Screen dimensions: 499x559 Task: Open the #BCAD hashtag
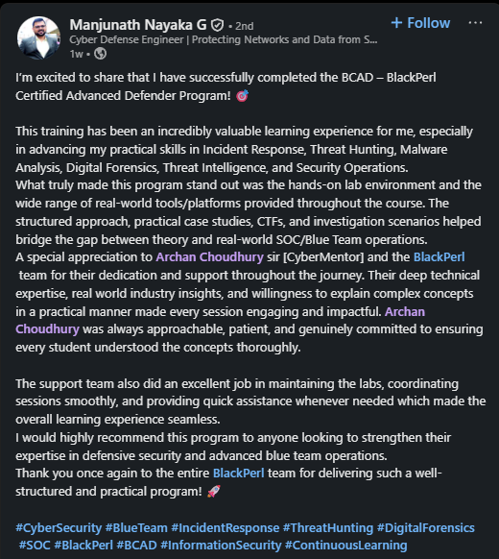pos(136,546)
